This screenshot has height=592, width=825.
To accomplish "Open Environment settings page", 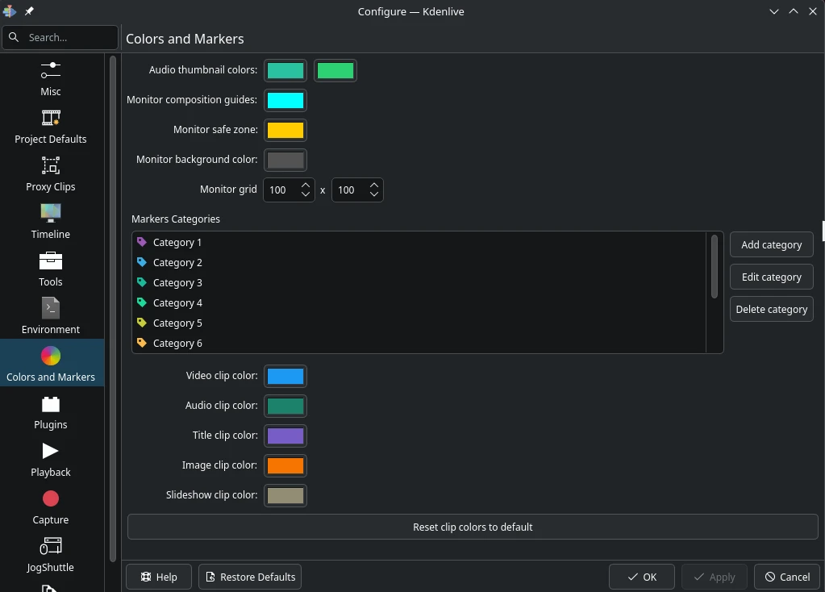I will [x=51, y=317].
